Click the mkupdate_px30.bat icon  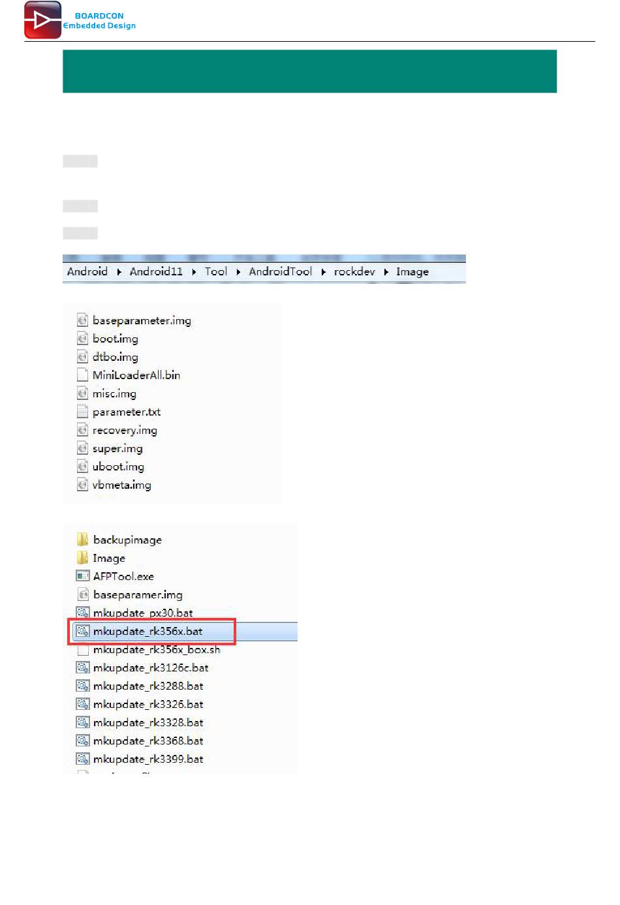tap(83, 613)
